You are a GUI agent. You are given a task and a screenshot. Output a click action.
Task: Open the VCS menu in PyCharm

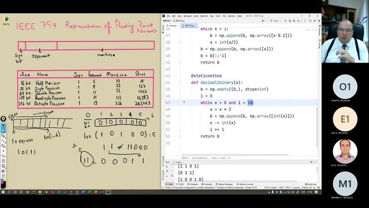tap(224, 16)
